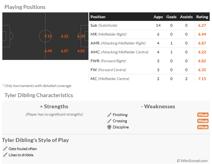Click the shield icon beside Discipline
This screenshot has width=212, height=164.
pyautogui.click(x=109, y=127)
